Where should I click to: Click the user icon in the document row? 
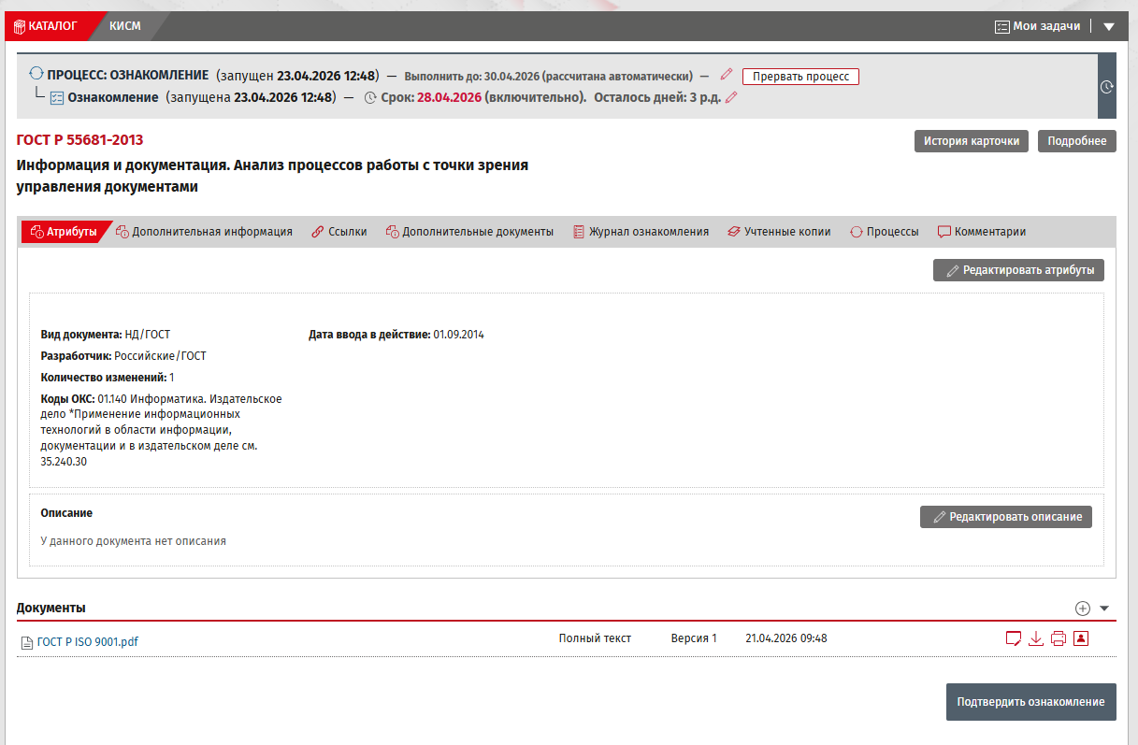click(1081, 639)
